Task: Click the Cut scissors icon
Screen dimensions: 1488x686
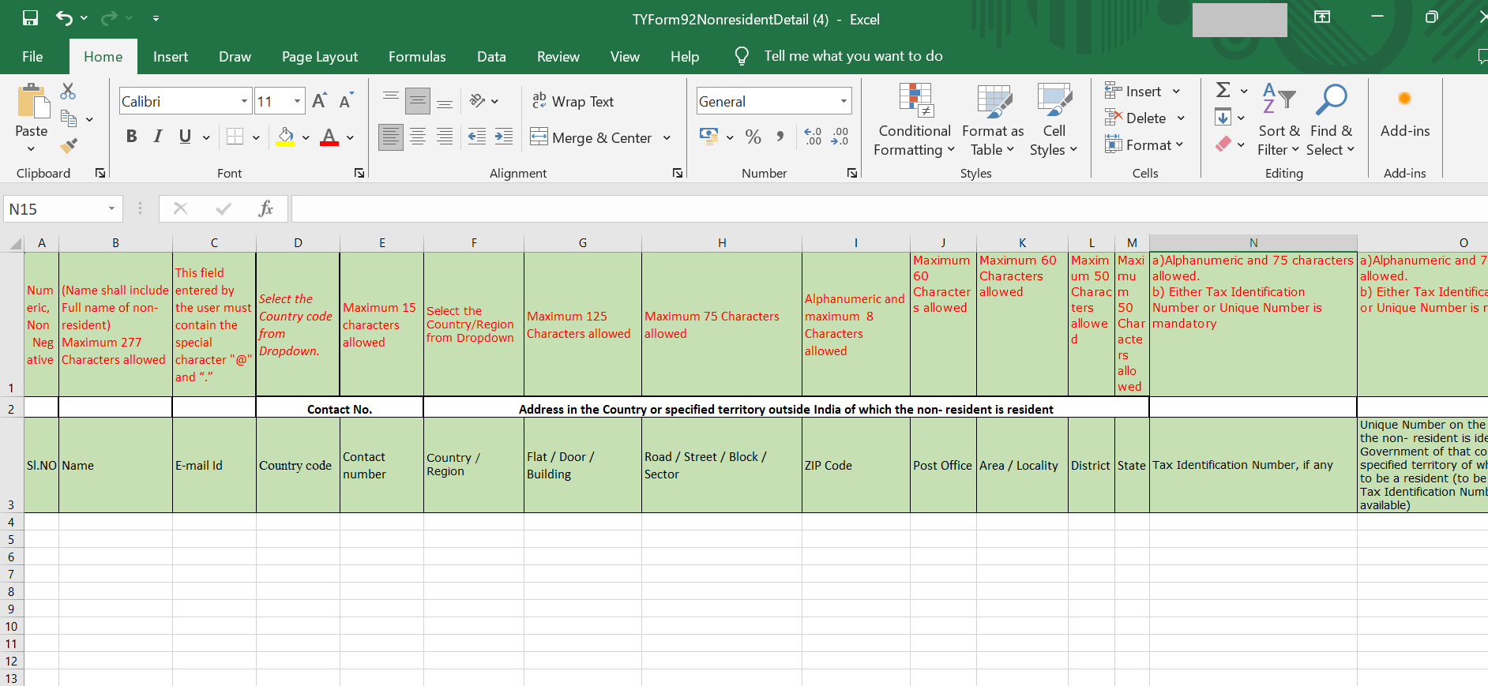Action: pos(69,92)
